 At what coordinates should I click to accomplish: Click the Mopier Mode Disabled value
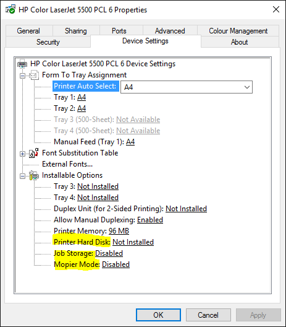point(116,264)
